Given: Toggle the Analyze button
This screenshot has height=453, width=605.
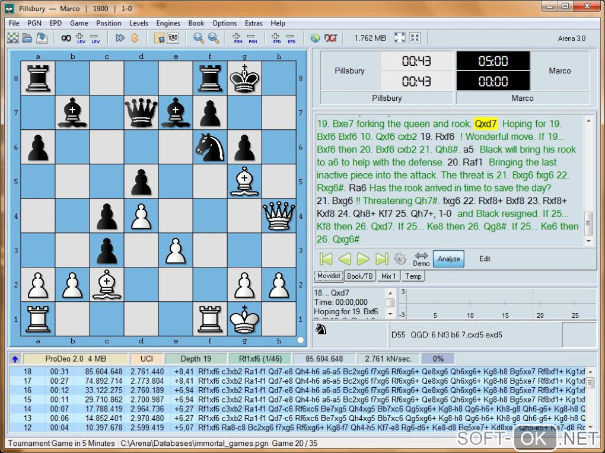Looking at the screenshot, I should pos(448,259).
